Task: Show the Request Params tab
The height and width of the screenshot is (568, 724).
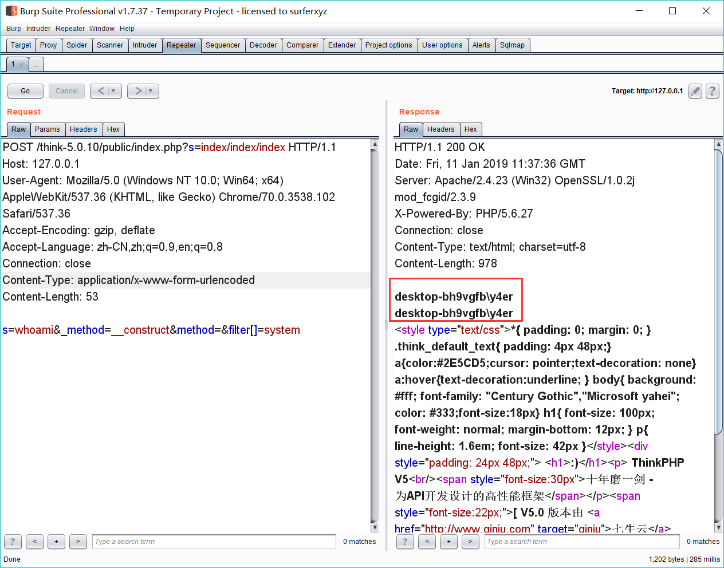Action: tap(48, 129)
